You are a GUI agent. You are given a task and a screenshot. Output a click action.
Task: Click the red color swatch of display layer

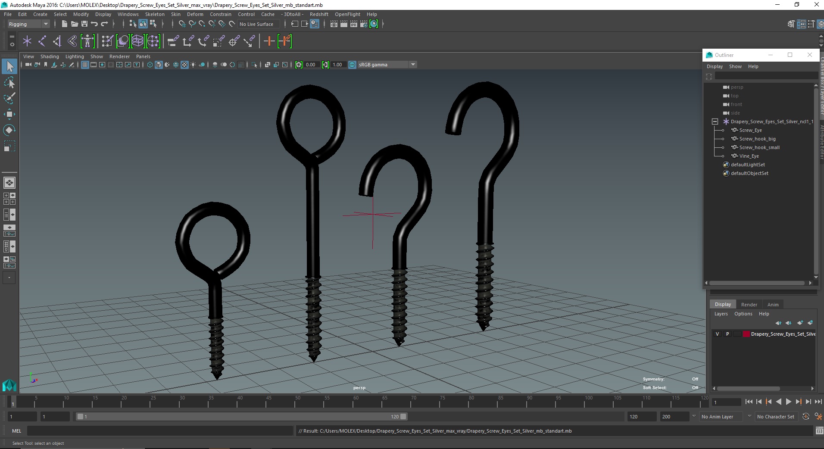coord(746,334)
